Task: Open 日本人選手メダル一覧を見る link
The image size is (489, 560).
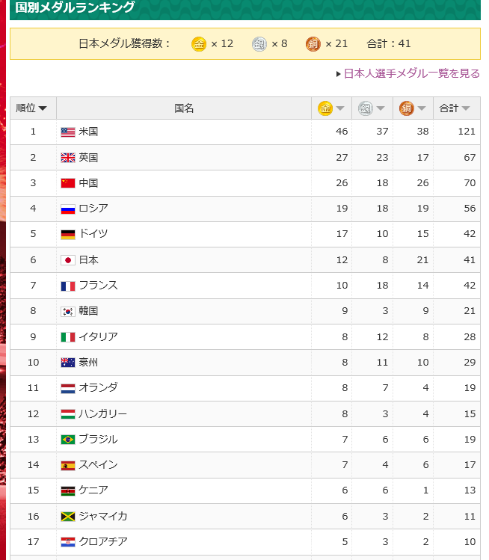Action: (x=411, y=73)
